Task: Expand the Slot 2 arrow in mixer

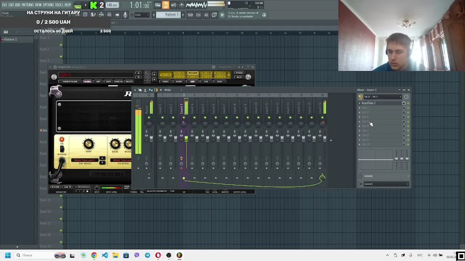Action: 360,108
